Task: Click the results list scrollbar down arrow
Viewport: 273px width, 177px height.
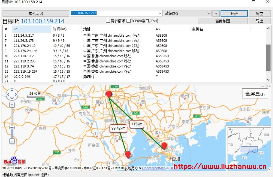Action: [x=269, y=80]
